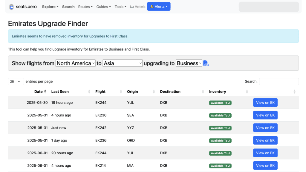Sort table by Destination column arrows
The image size is (306, 172).
click(203, 92)
